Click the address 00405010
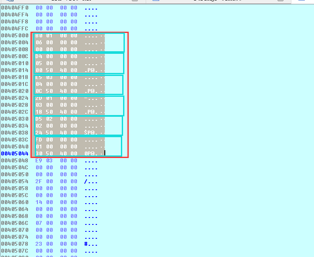314x257 pixels. tap(15, 63)
